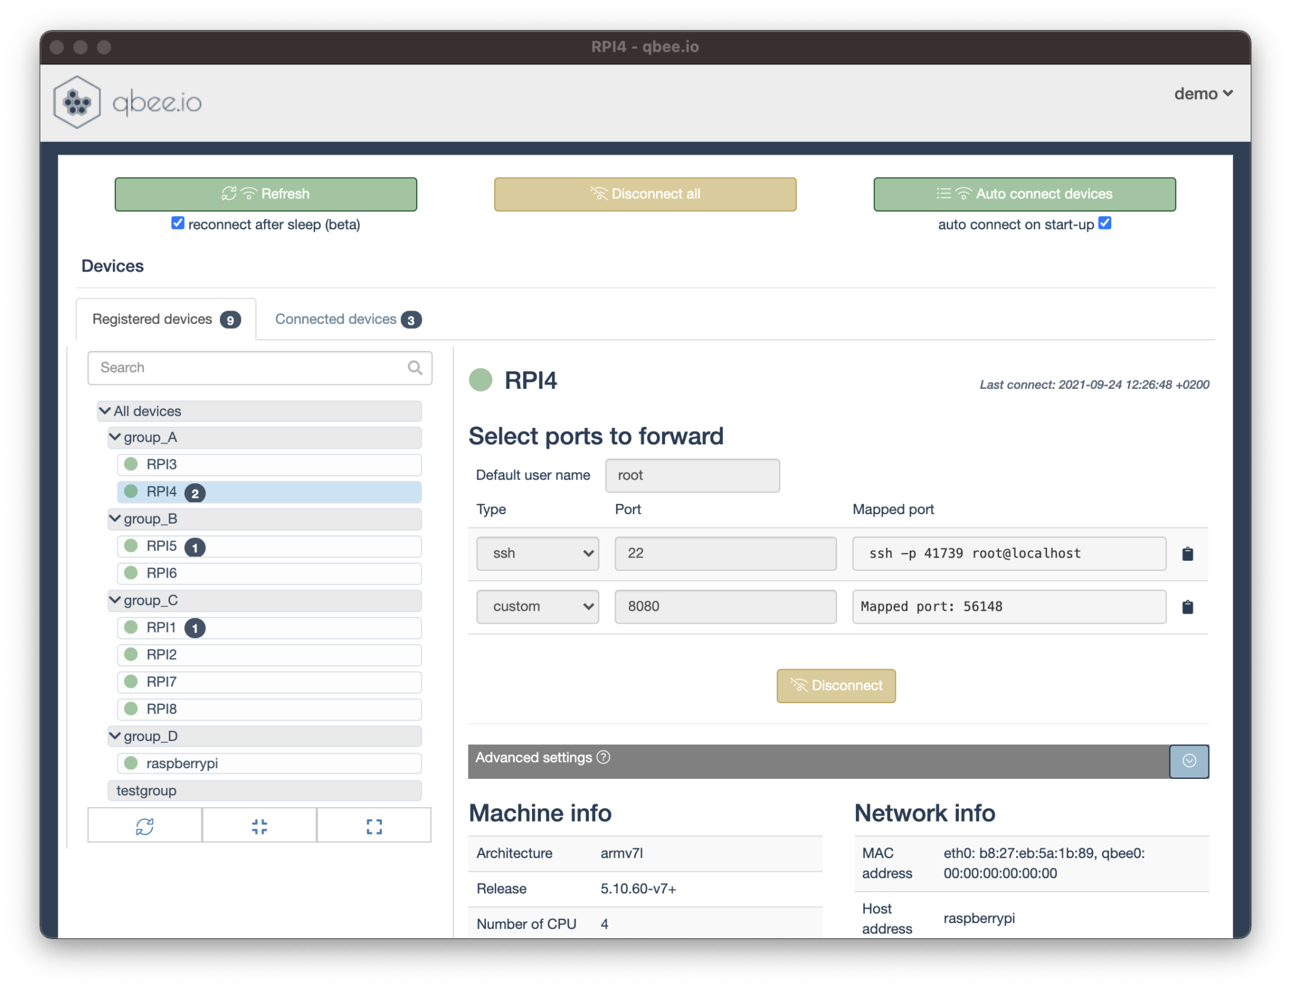
Task: Click the Advanced settings help icon
Action: click(x=603, y=757)
